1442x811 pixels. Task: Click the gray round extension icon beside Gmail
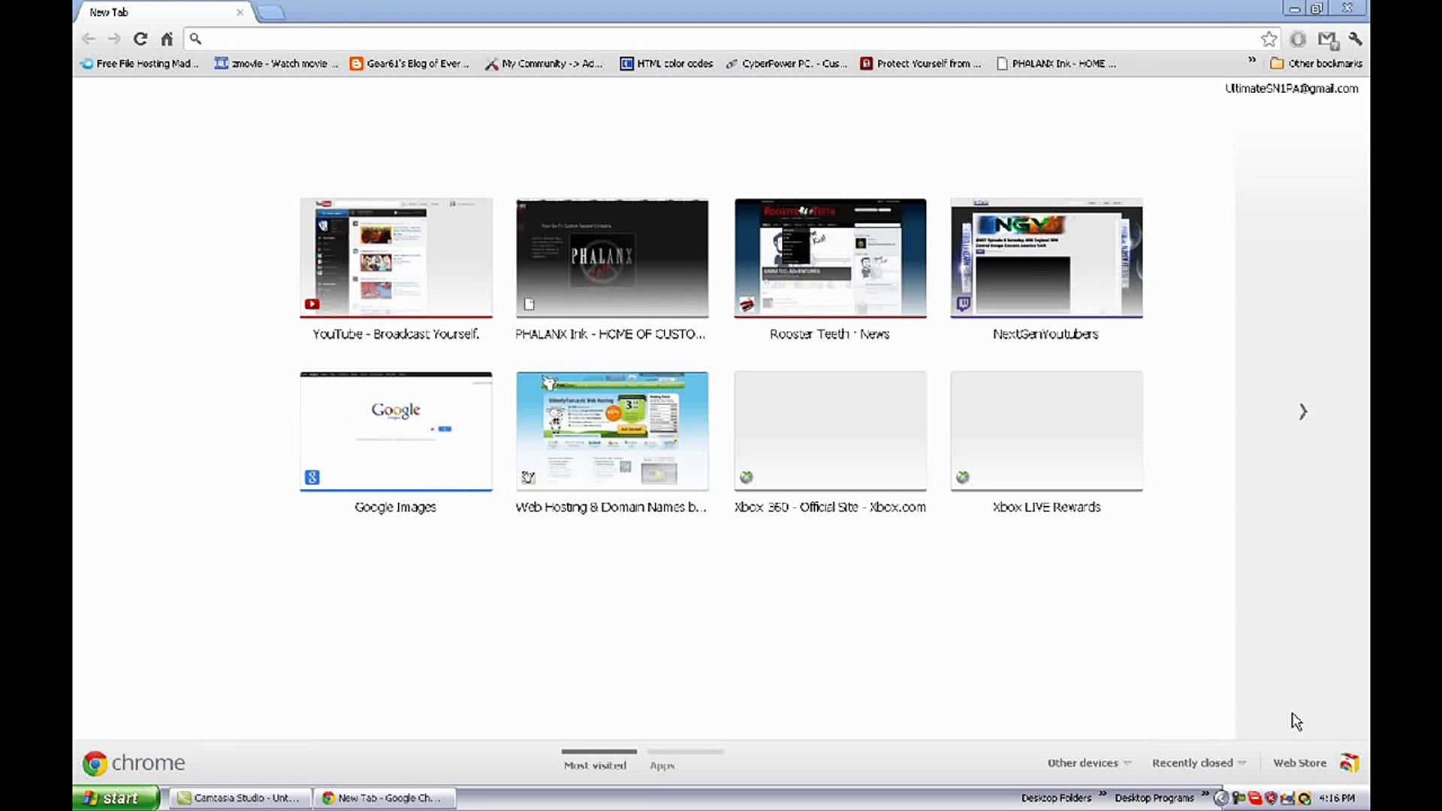click(1298, 39)
